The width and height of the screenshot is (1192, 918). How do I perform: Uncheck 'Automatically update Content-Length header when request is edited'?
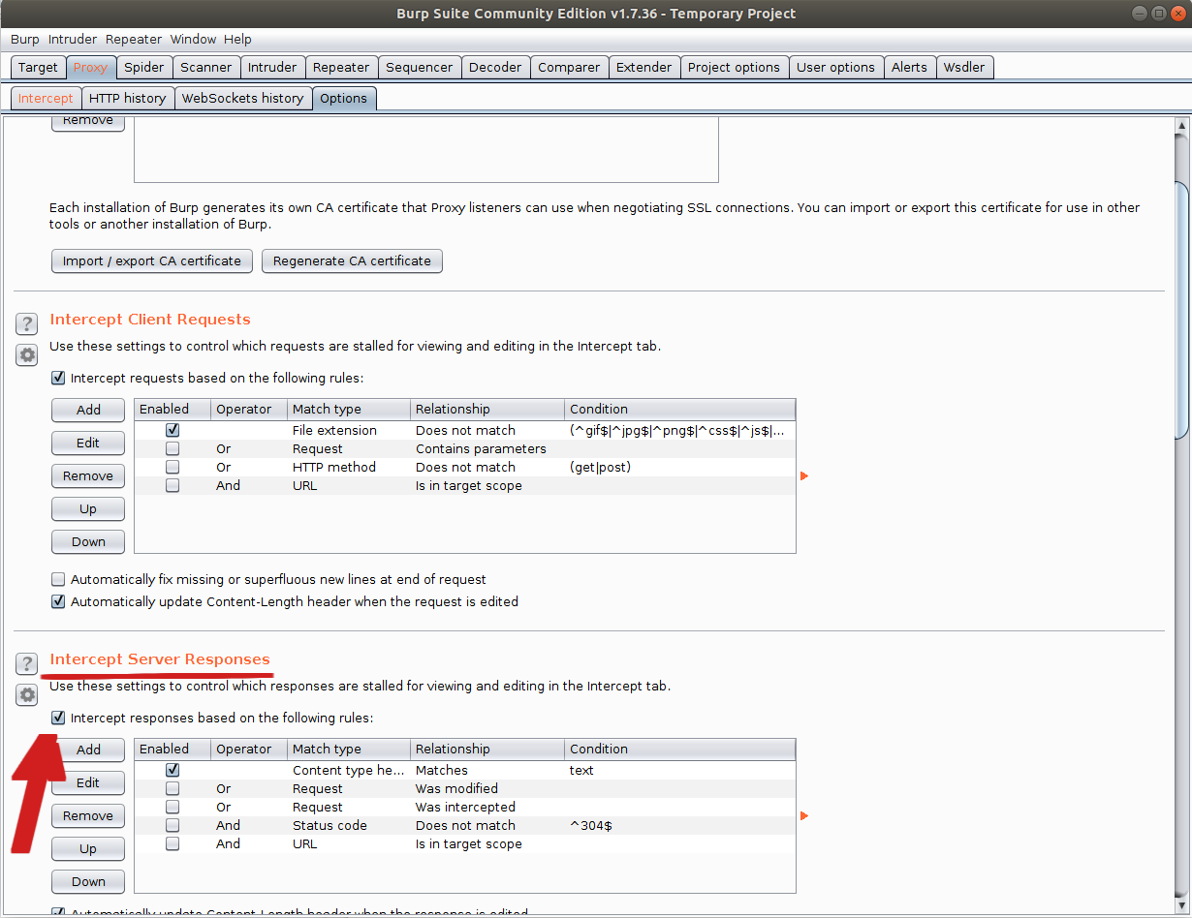click(58, 602)
